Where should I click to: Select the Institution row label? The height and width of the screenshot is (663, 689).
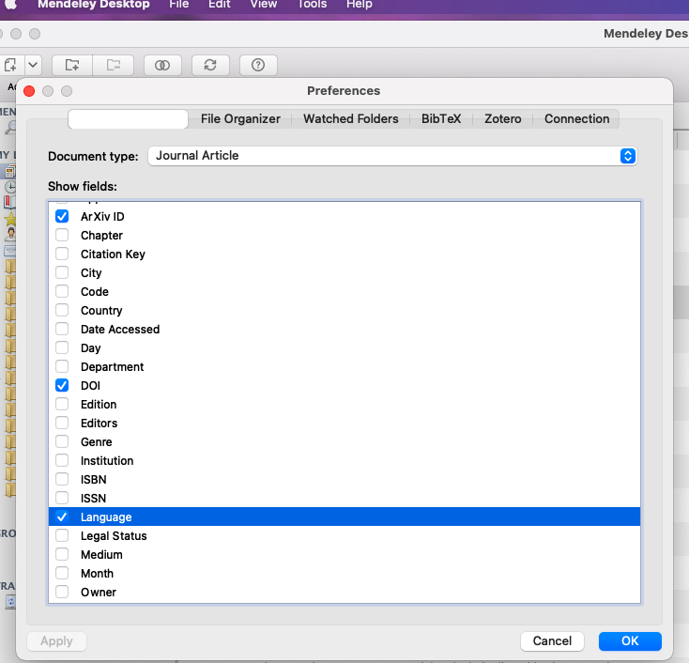107,461
